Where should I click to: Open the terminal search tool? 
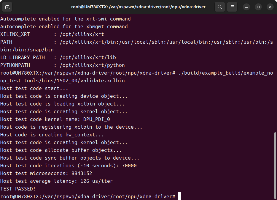(x=219, y=7)
